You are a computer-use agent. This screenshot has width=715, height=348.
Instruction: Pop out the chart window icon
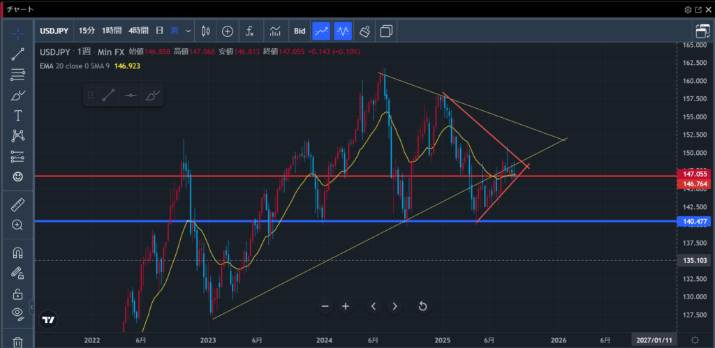click(698, 10)
